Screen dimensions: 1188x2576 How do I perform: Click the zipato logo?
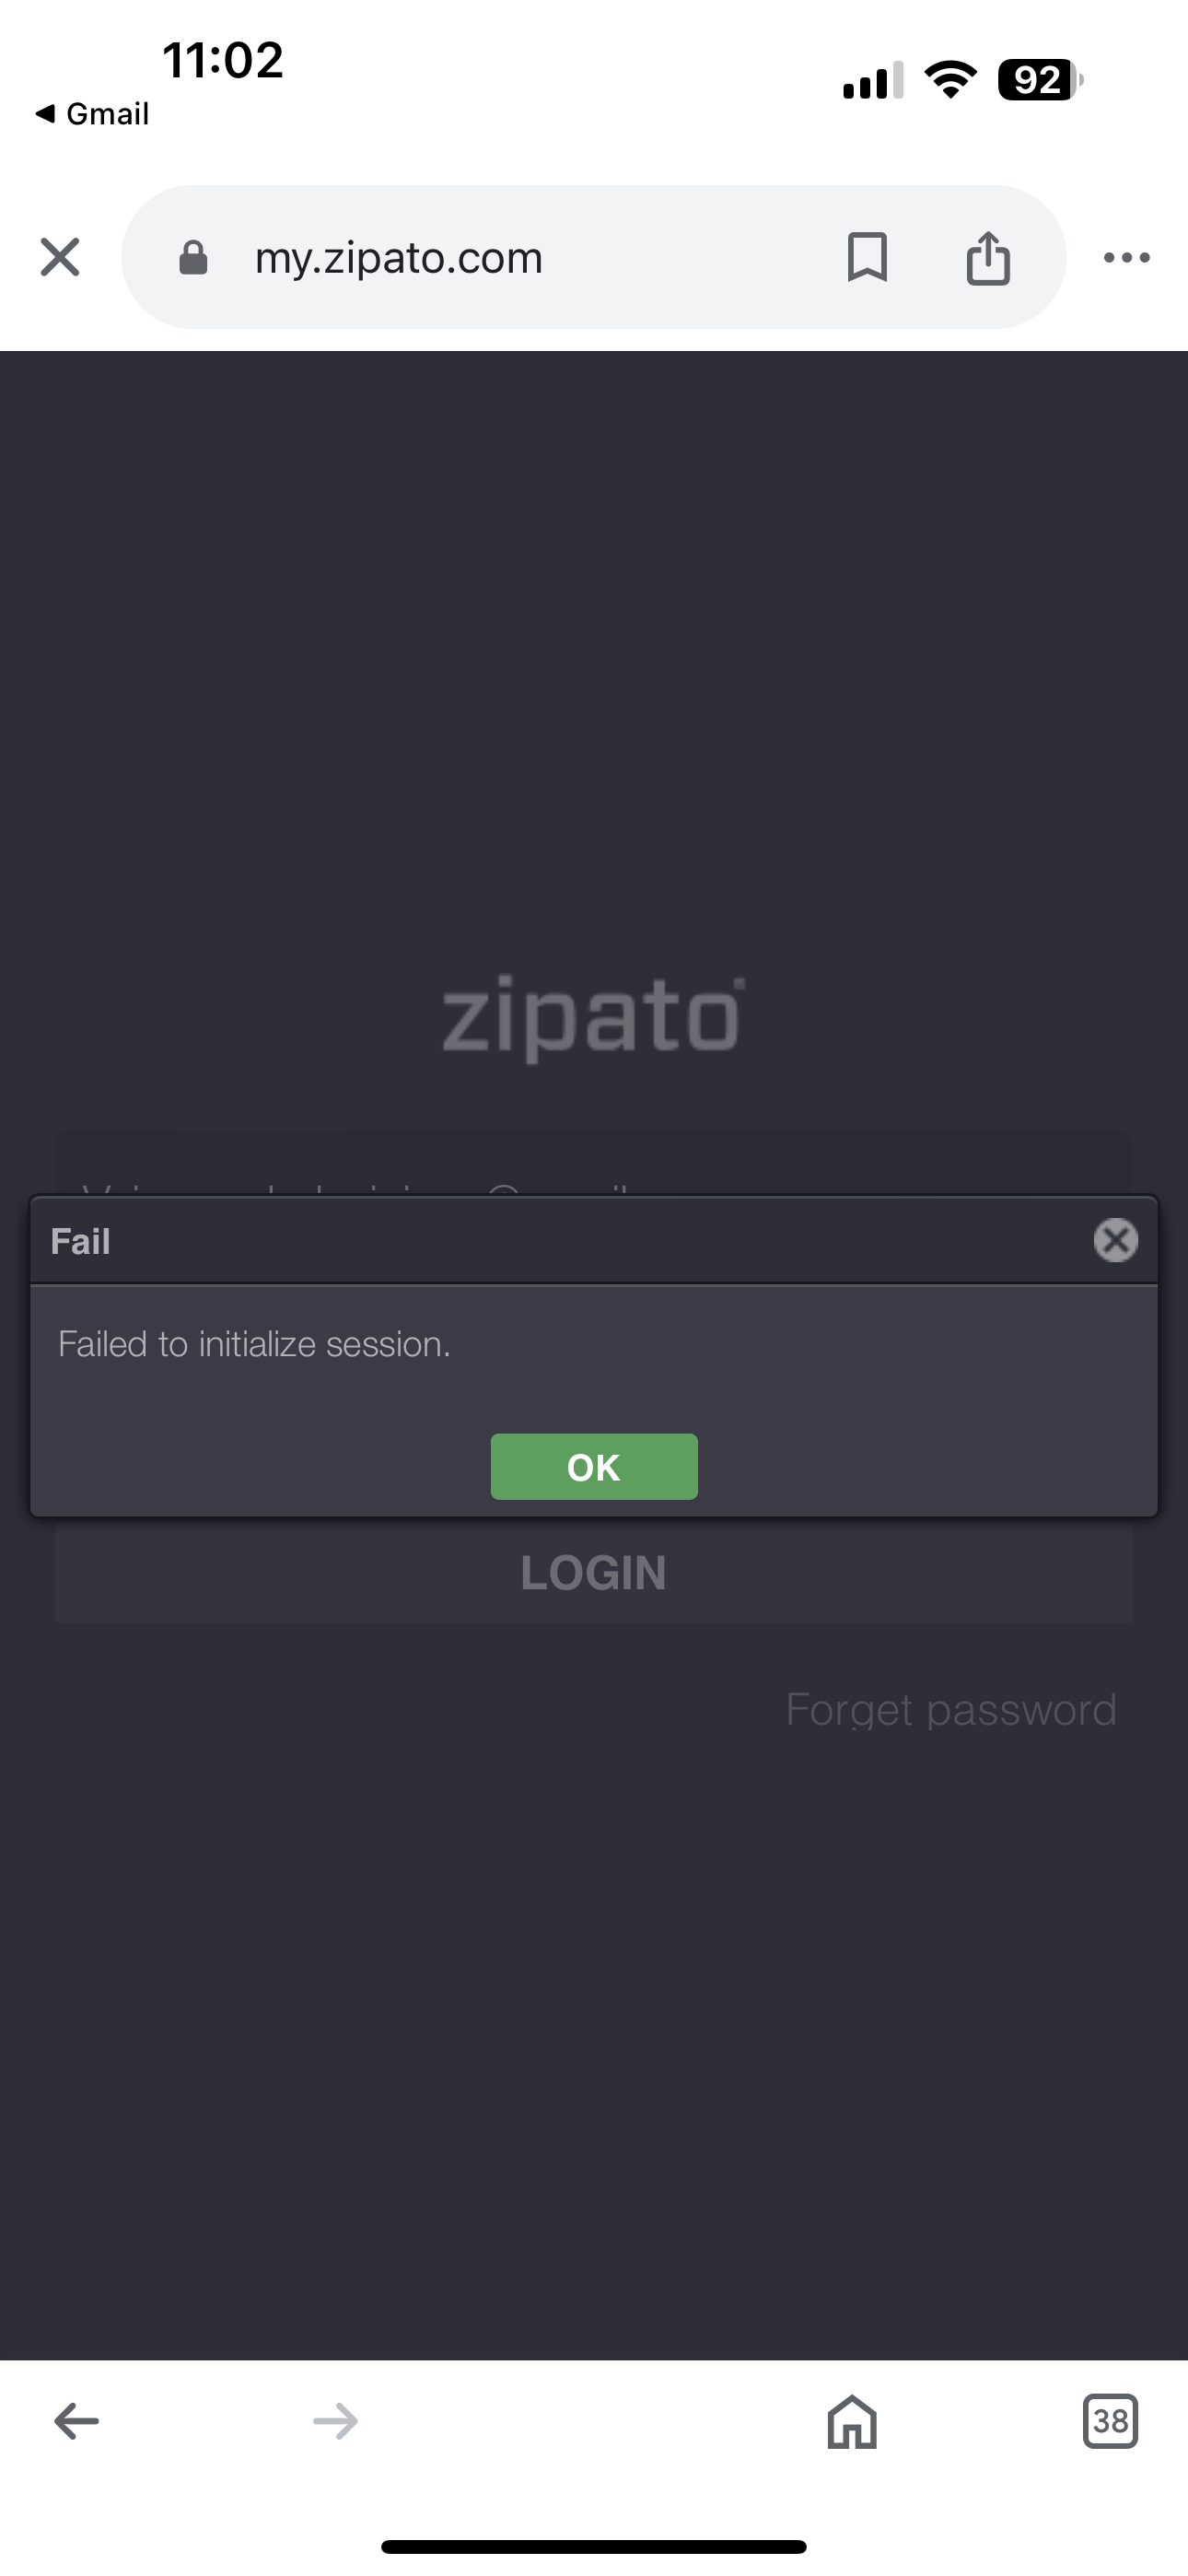pos(593,1016)
